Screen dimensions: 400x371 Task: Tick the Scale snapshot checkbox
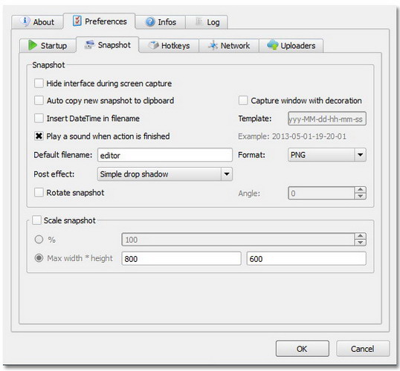[x=36, y=220]
